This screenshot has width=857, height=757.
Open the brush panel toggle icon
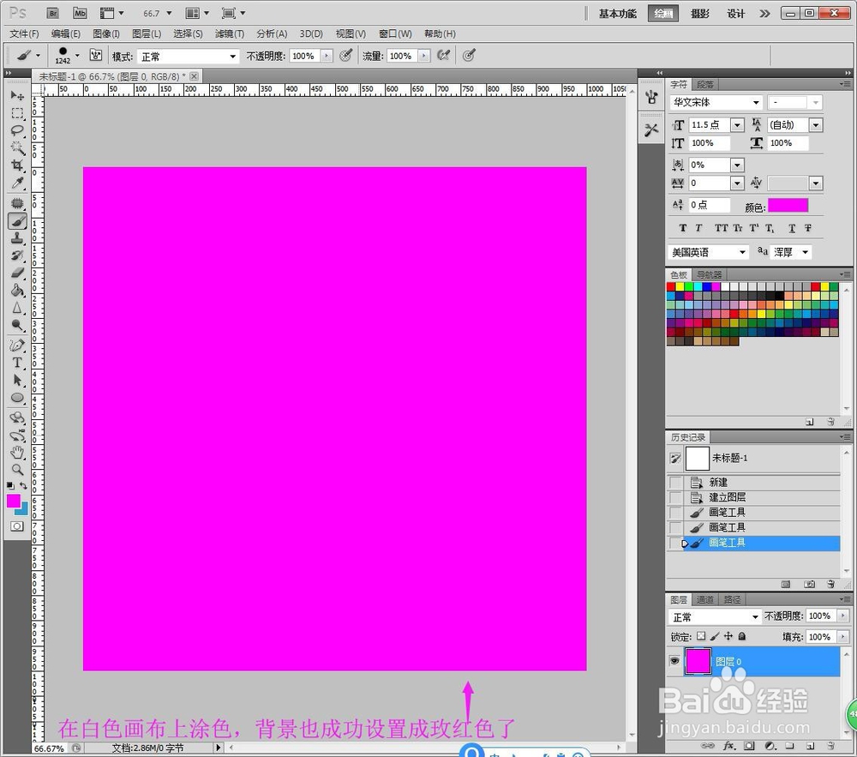[x=96, y=55]
